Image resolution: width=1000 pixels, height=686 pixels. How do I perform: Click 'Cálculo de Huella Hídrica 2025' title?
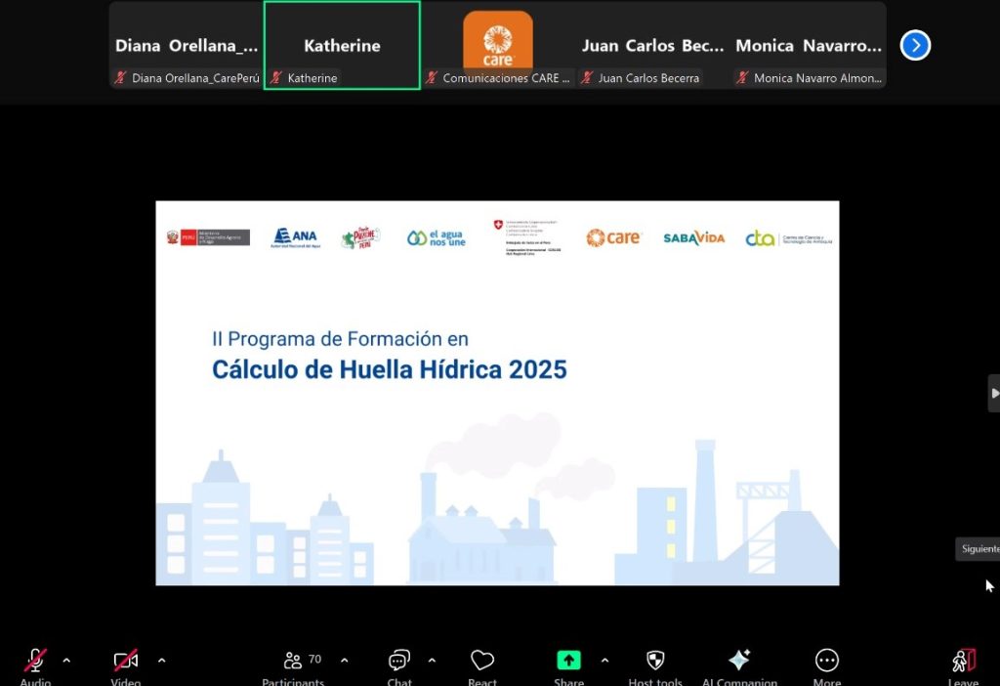coord(389,369)
